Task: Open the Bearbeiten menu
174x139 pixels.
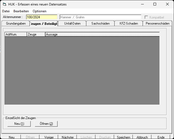Action: [x=21, y=11]
